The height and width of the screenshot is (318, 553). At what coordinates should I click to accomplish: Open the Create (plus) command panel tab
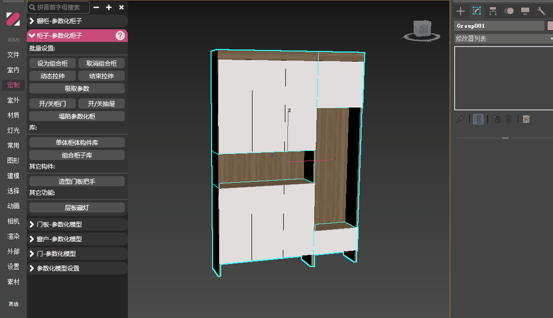[460, 11]
